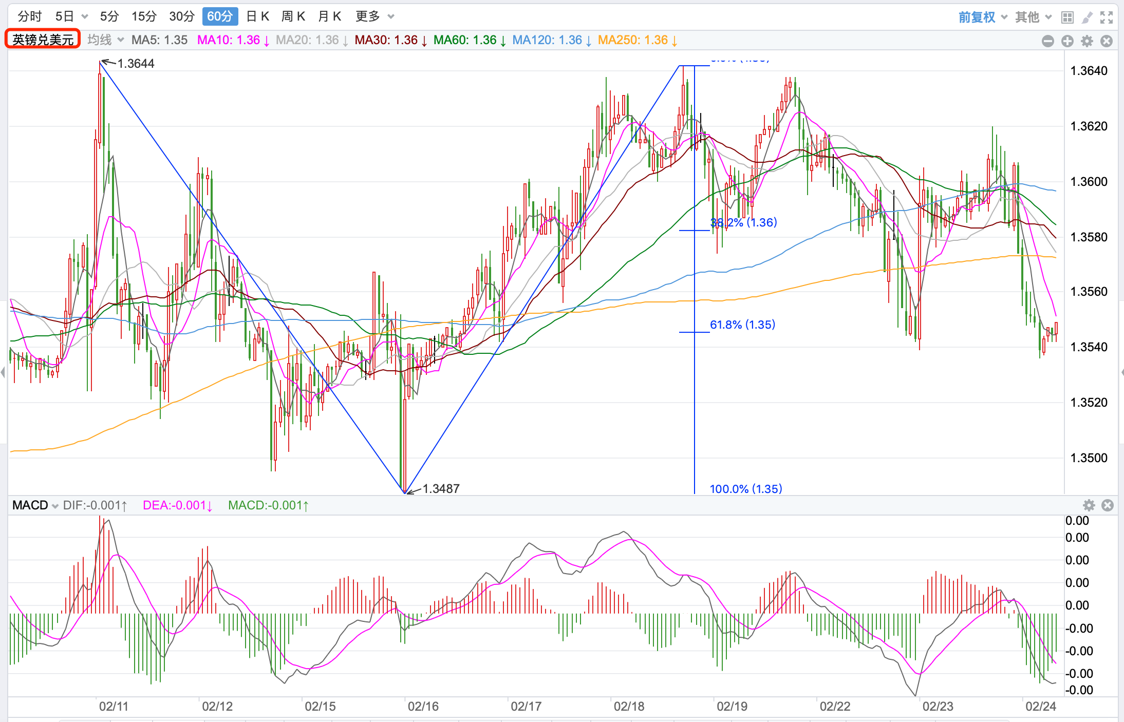Select the 分时 intraday tab

[x=30, y=16]
